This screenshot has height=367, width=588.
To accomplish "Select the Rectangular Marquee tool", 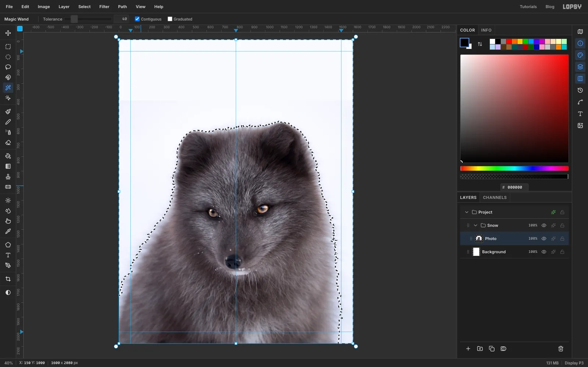I will (x=8, y=47).
